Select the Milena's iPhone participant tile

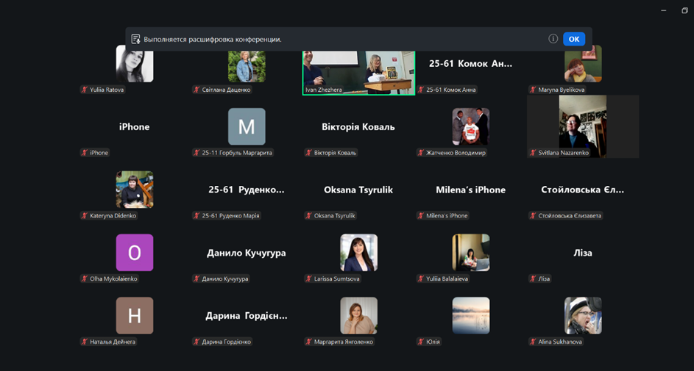click(470, 190)
